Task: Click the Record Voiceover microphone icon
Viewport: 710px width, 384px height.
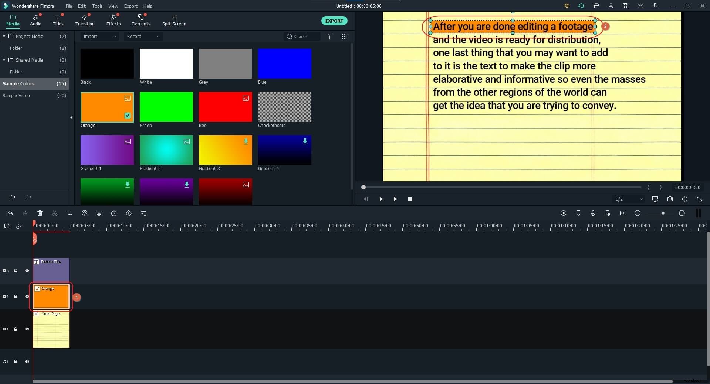Action: pyautogui.click(x=593, y=213)
